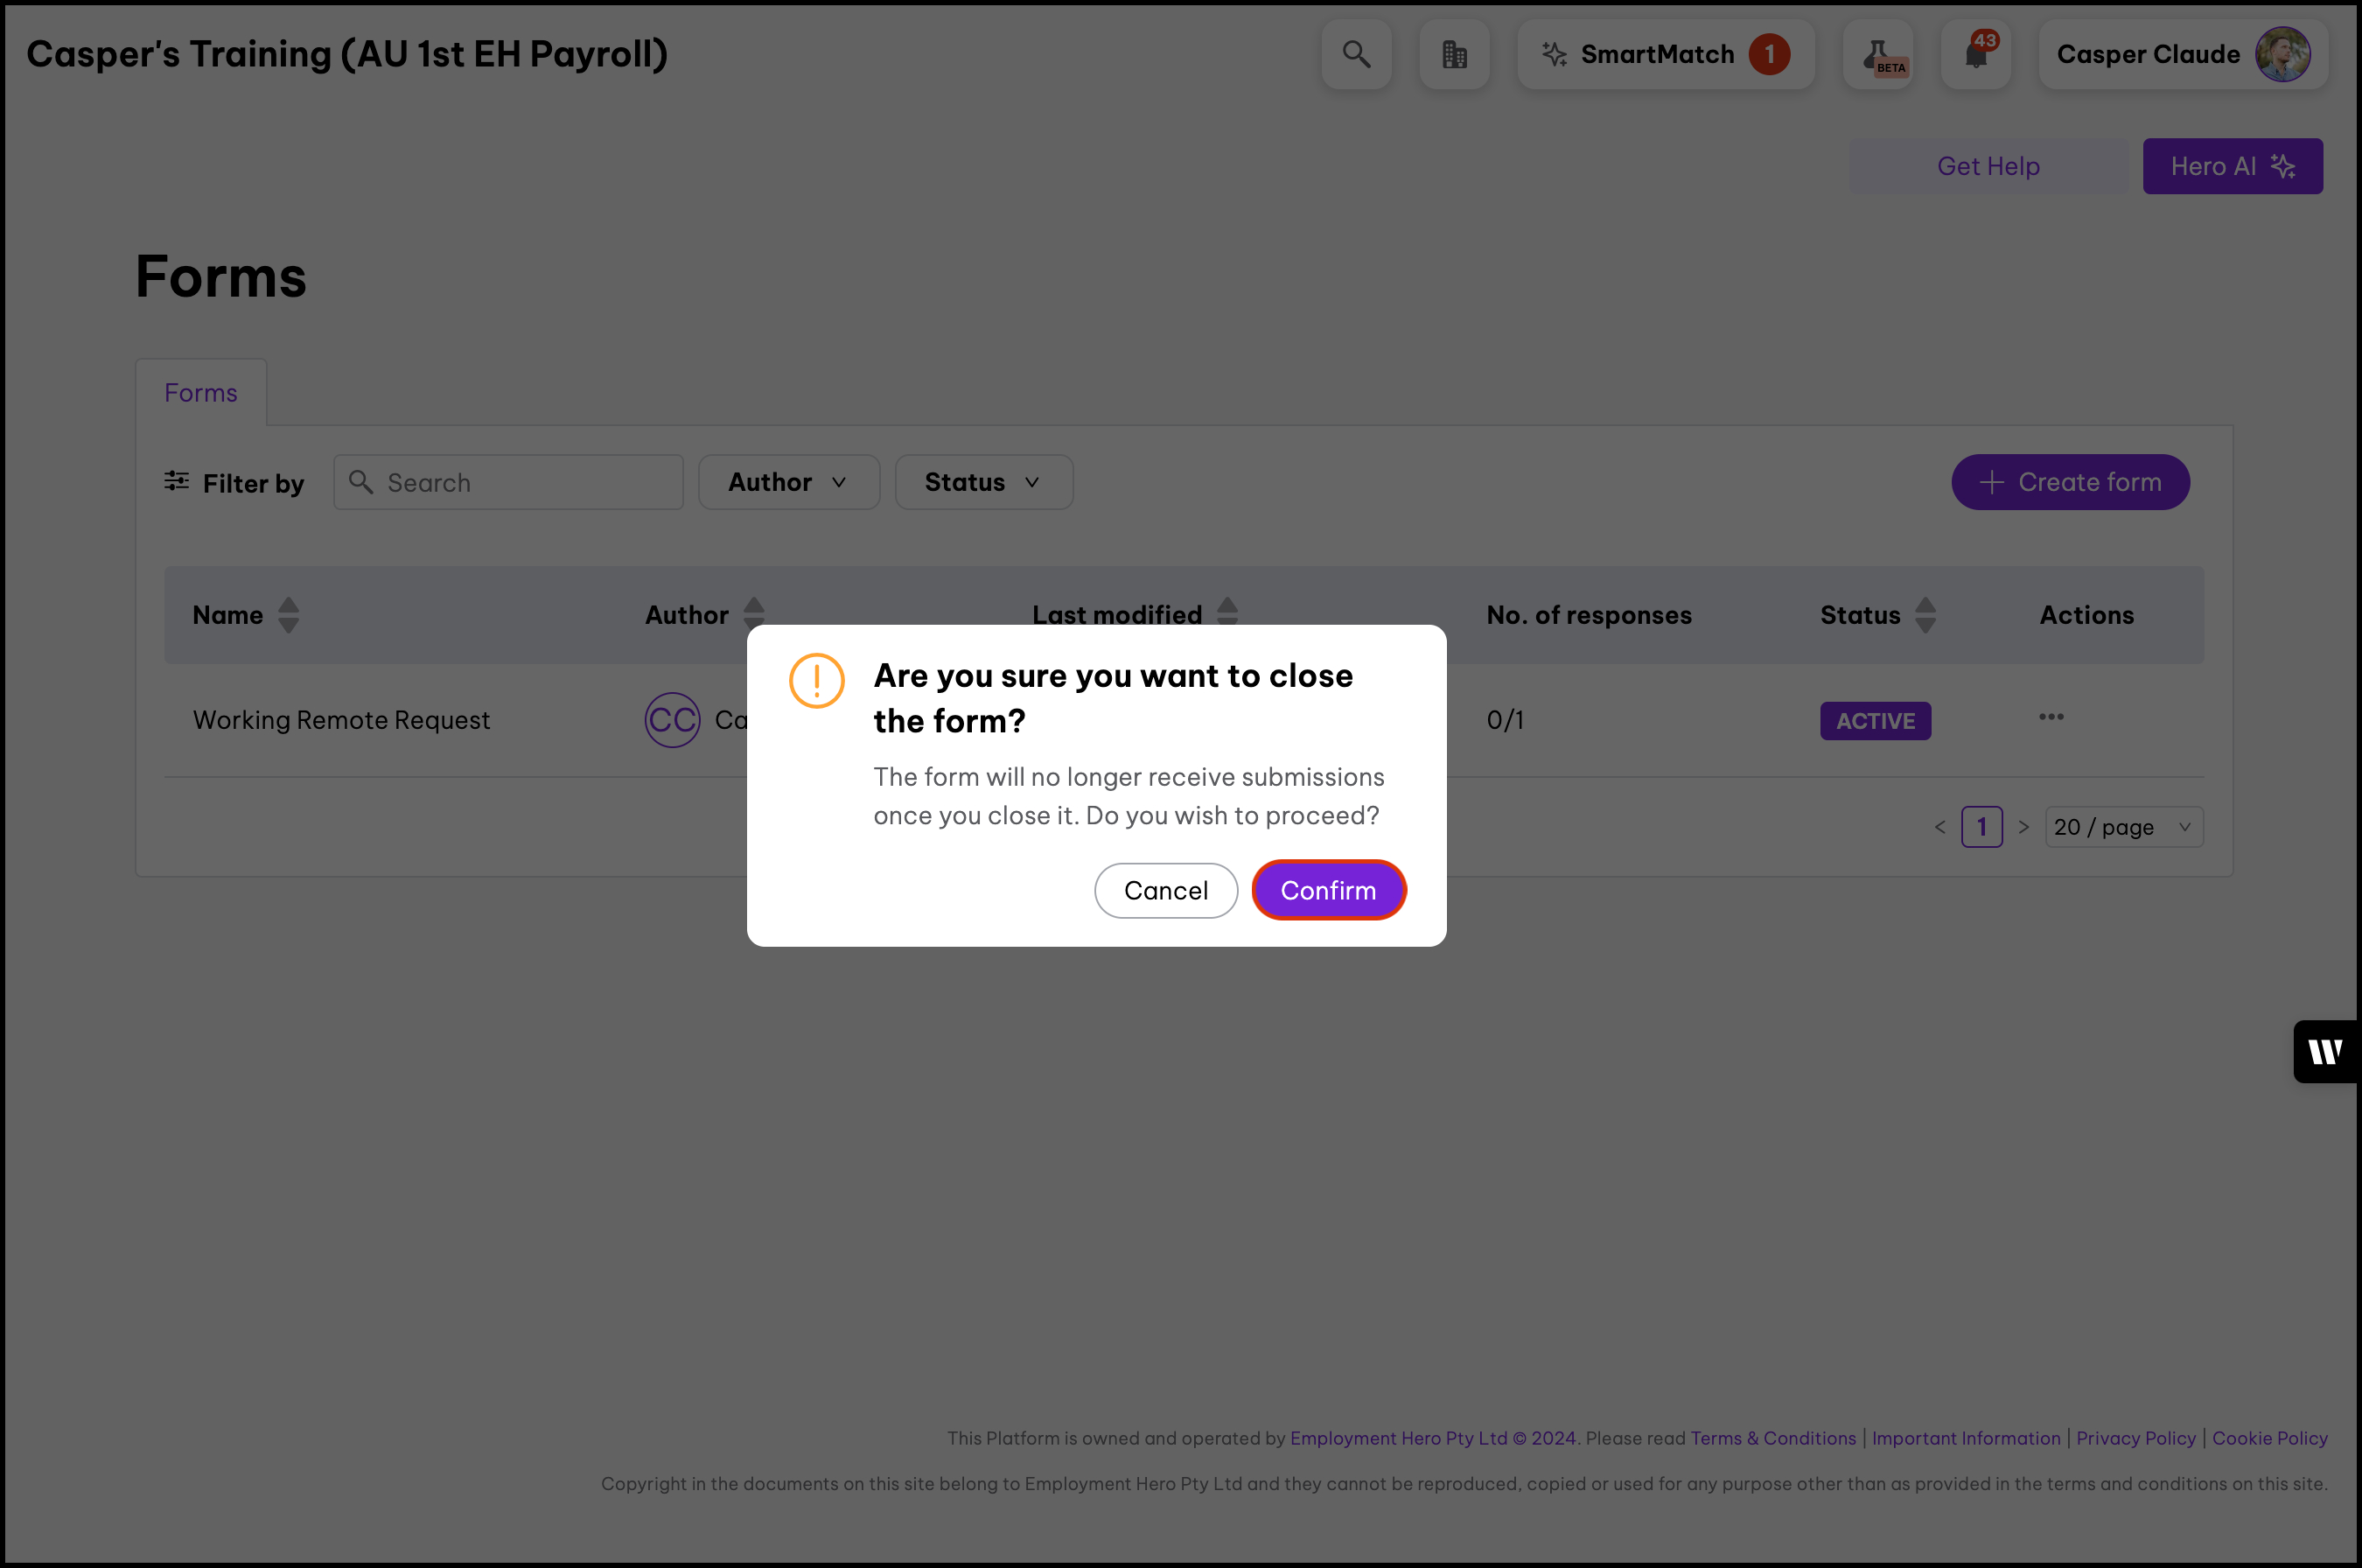Open the 20 / page size dropdown

tap(2123, 827)
